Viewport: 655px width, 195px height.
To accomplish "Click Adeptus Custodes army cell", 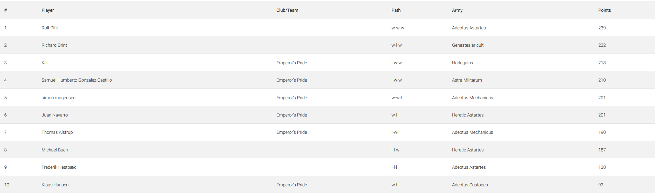I will [470, 185].
